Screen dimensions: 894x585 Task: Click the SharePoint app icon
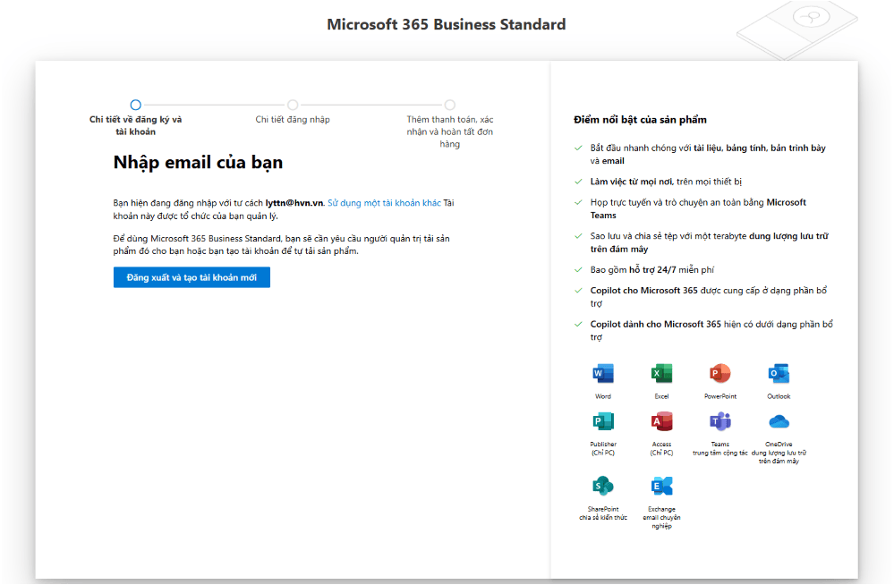[602, 487]
